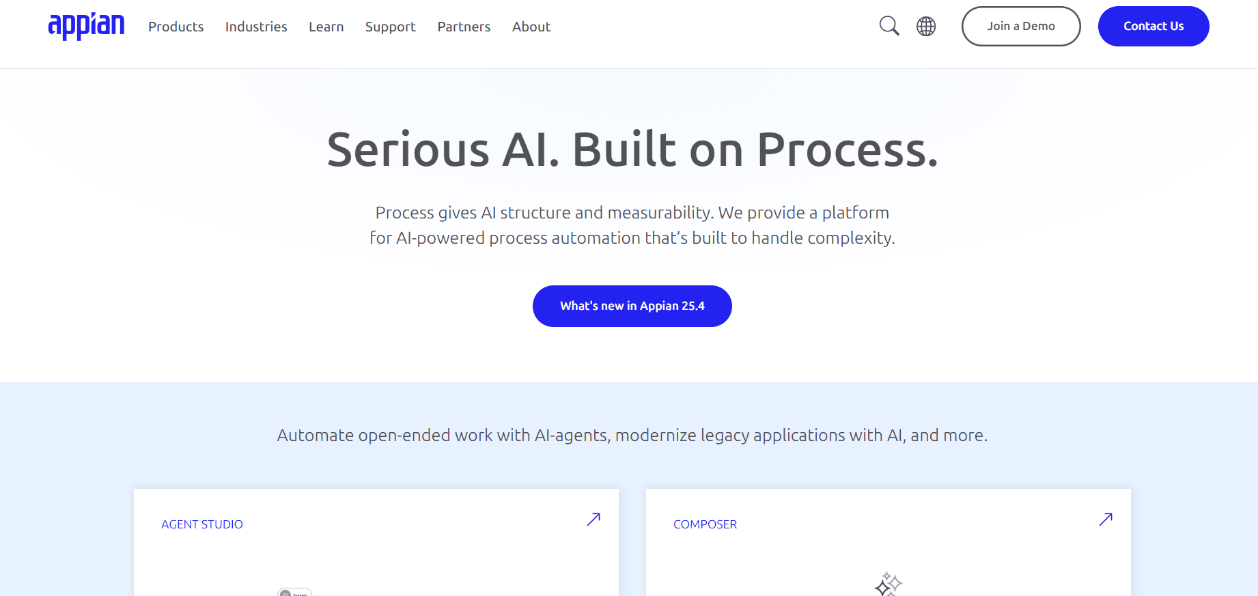
Task: Open the globe language selector
Action: [x=926, y=26]
